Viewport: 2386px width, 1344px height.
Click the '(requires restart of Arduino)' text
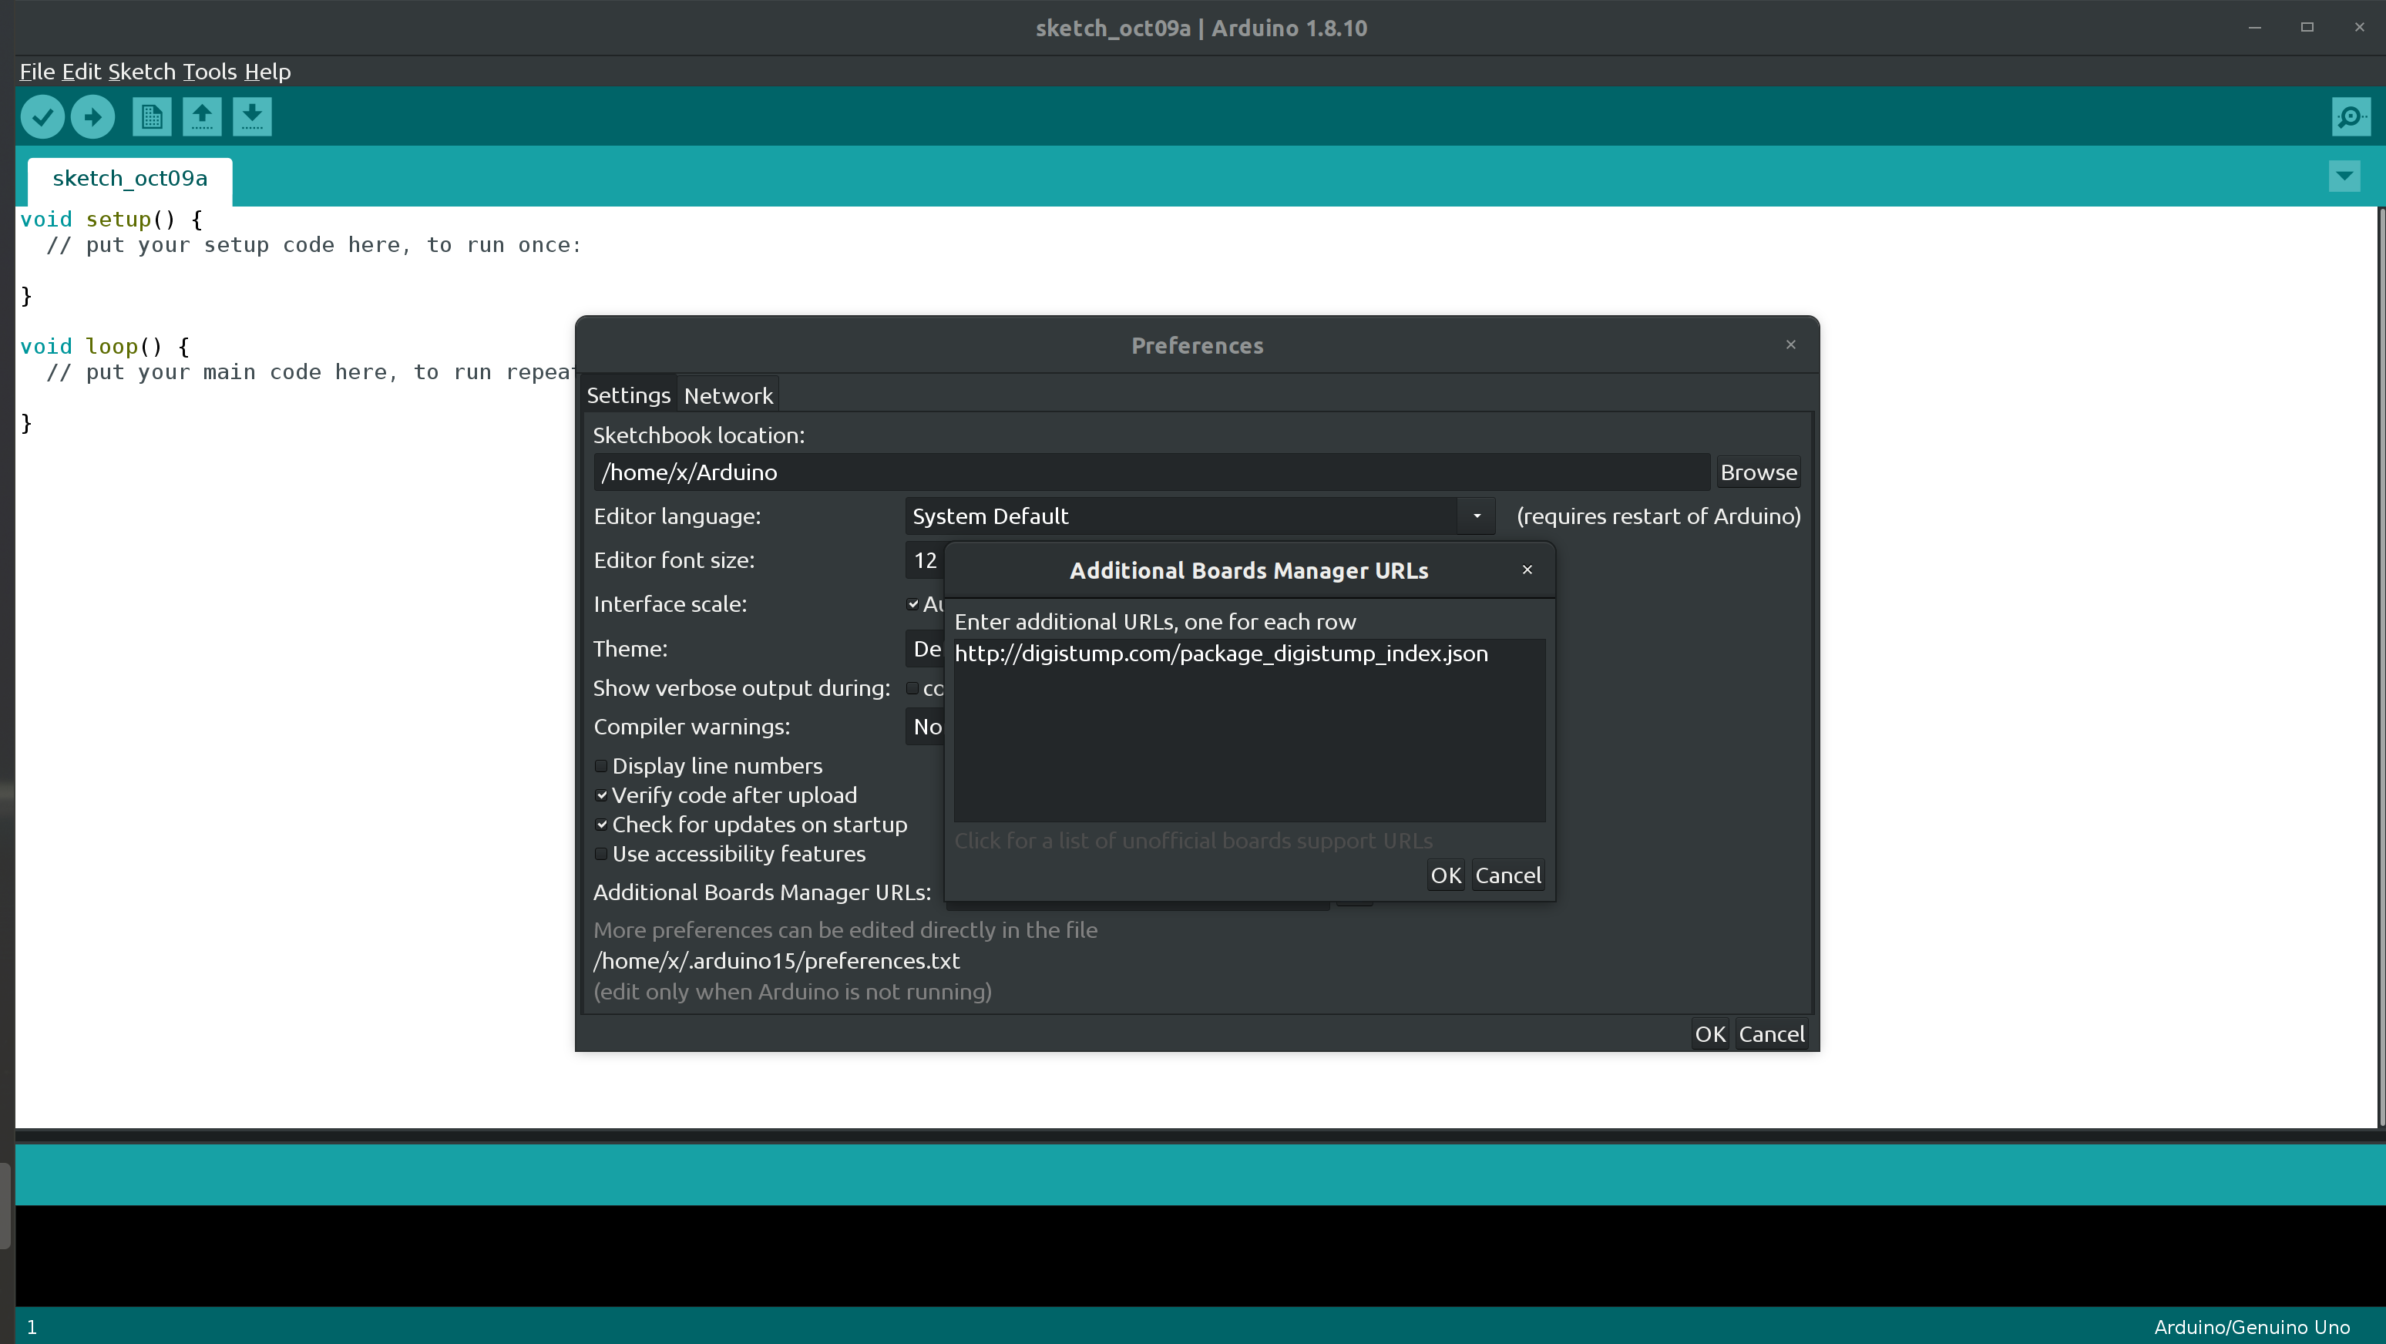(1658, 516)
